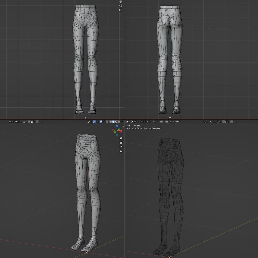Toggle proportional editing in the lower-right viewport header
Image resolution: width=258 pixels, height=258 pixels.
(x=232, y=122)
